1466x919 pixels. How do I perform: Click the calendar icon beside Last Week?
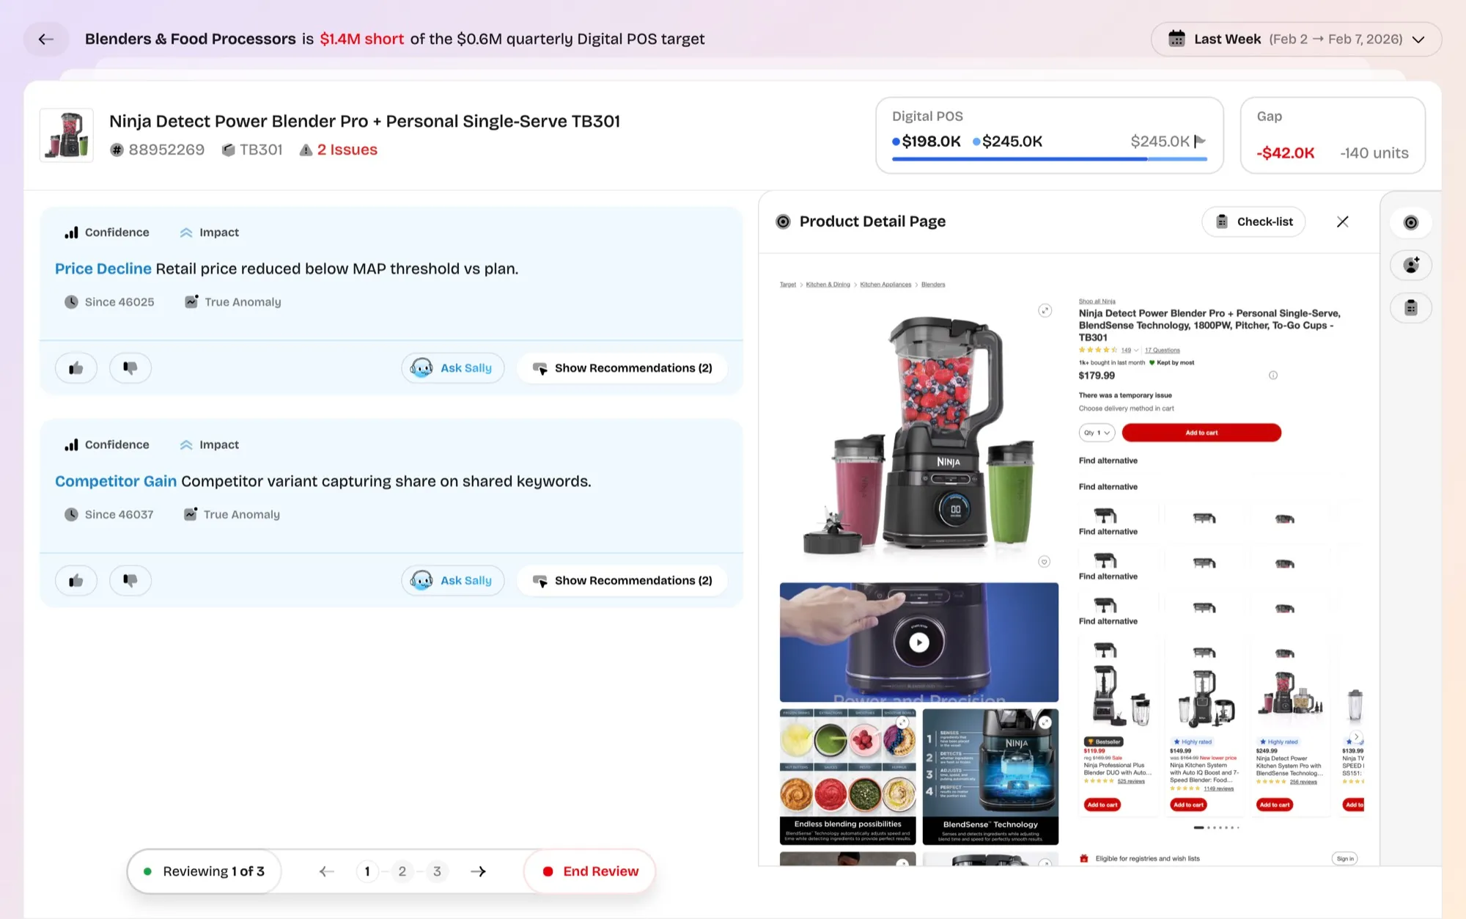coord(1176,39)
